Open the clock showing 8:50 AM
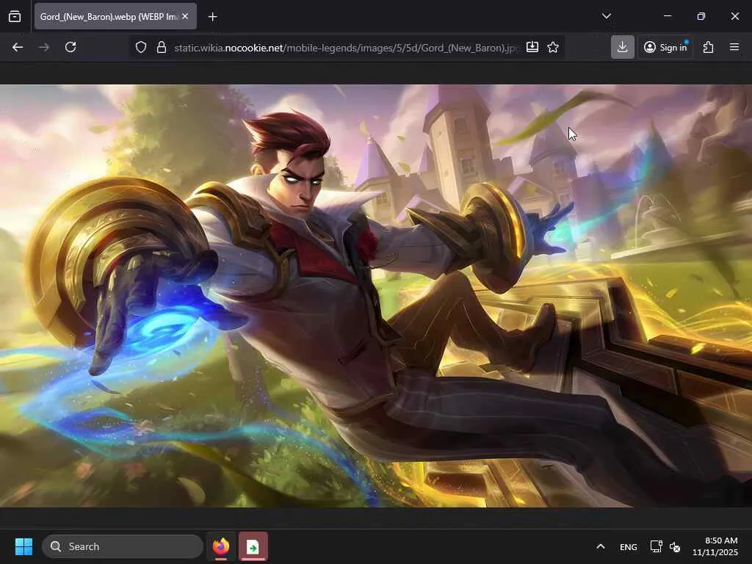This screenshot has width=752, height=564. [715, 546]
